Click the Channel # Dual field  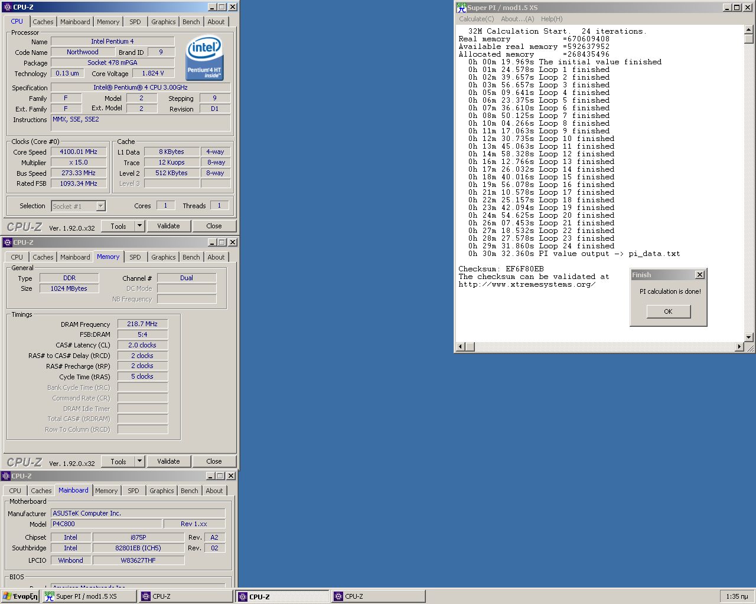coord(187,278)
